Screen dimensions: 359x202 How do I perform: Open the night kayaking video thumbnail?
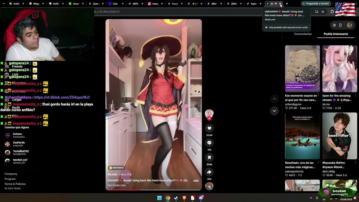tap(302, 136)
